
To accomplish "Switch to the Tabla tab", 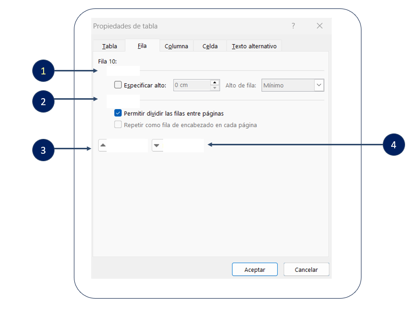I will click(110, 46).
